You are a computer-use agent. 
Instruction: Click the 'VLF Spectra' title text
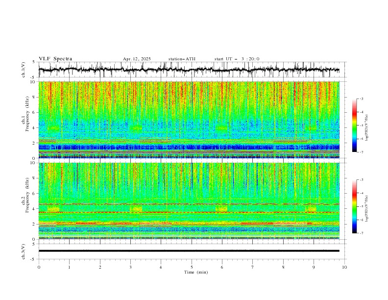point(55,59)
